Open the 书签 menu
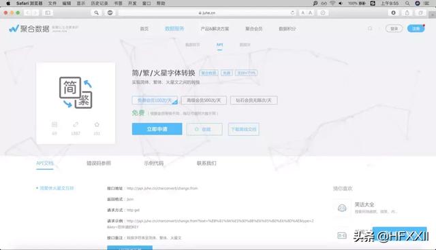 click(118, 3)
